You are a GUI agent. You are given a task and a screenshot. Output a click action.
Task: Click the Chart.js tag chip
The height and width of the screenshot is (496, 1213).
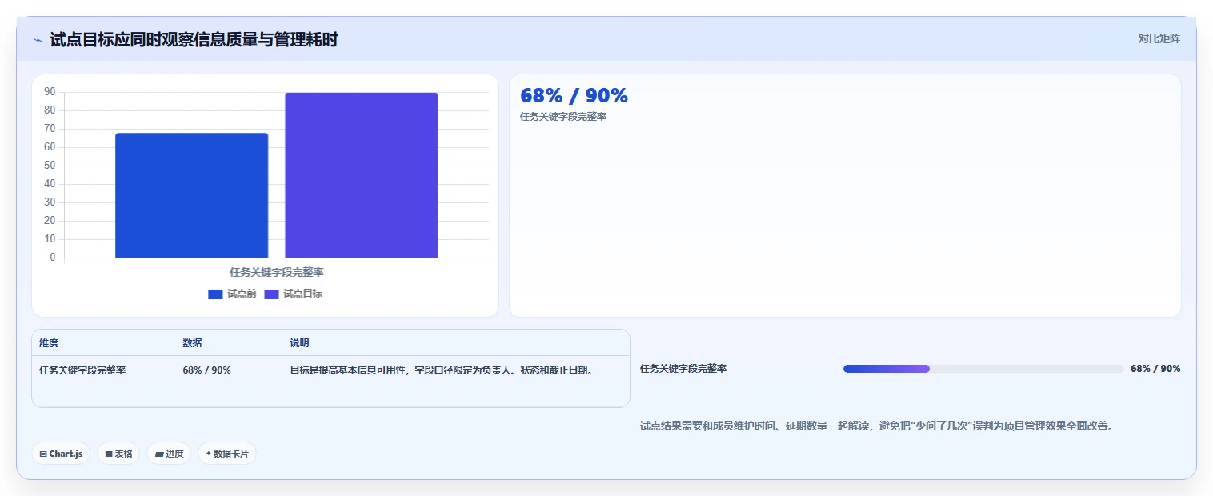61,454
